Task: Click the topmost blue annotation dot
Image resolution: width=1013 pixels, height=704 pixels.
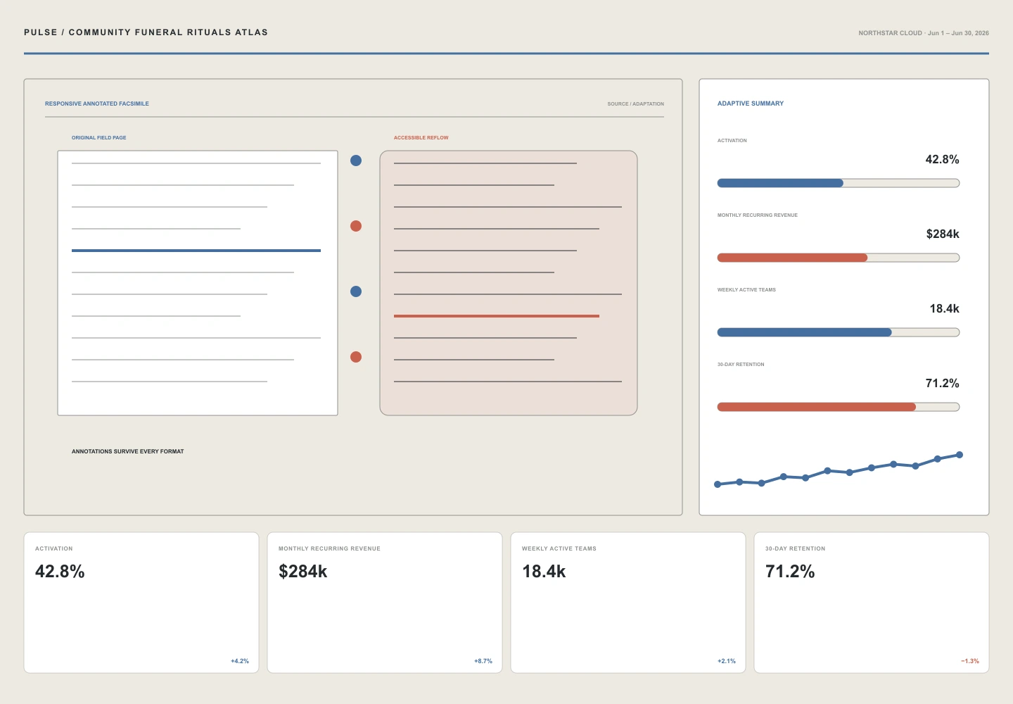Action: click(x=356, y=161)
